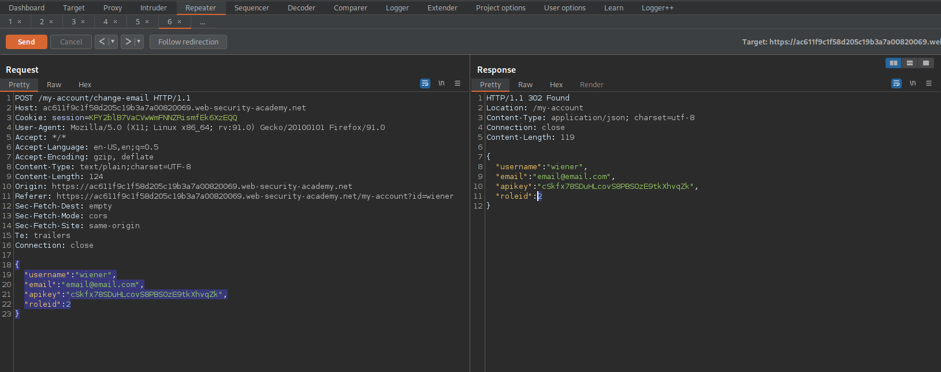Open the Dashboard tab
This screenshot has height=372, width=941.
27,8
